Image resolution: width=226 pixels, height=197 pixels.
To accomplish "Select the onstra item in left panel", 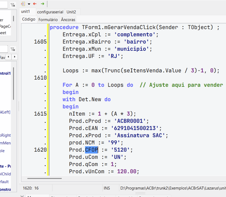I will pyautogui.click(x=5, y=189).
